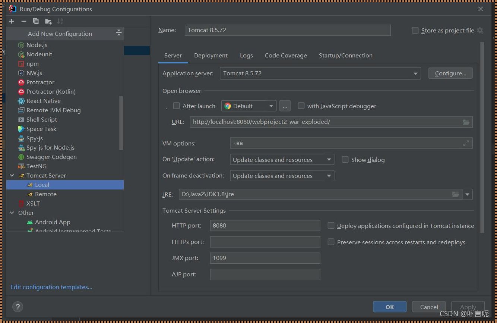This screenshot has height=323, width=497.
Task: Click the Save/Move to folder toolbar icon
Action: pyautogui.click(x=48, y=21)
